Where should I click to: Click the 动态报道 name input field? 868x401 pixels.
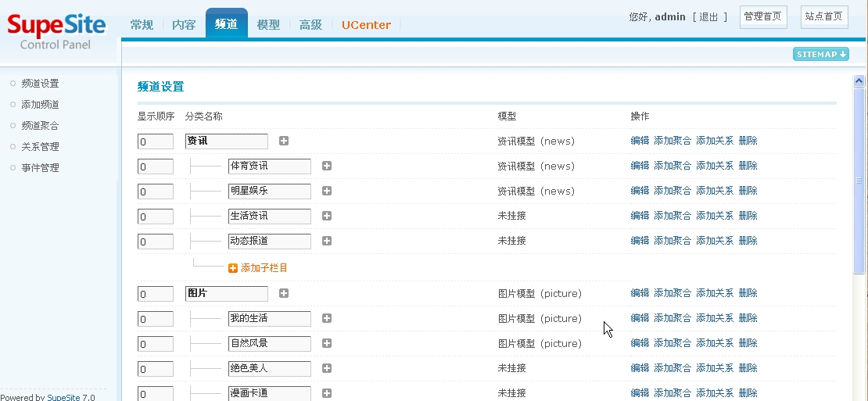coord(270,241)
